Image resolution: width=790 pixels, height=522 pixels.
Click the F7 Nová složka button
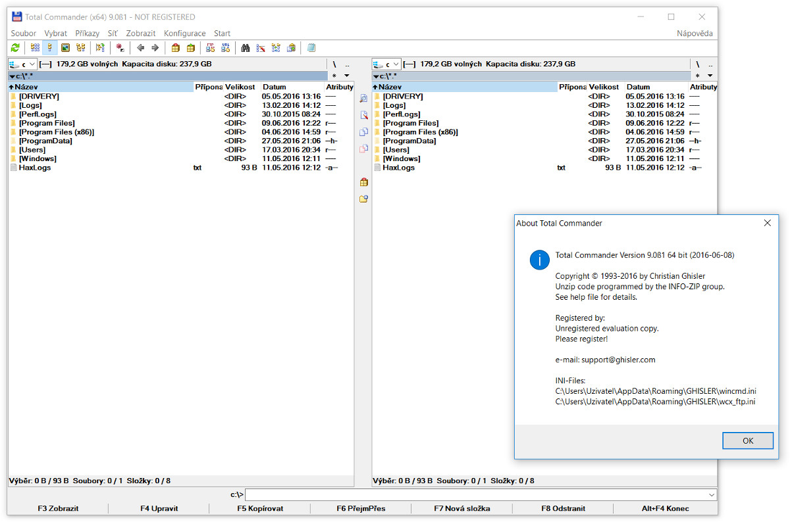click(462, 508)
